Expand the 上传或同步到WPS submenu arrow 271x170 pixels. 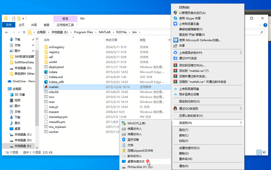241,53
